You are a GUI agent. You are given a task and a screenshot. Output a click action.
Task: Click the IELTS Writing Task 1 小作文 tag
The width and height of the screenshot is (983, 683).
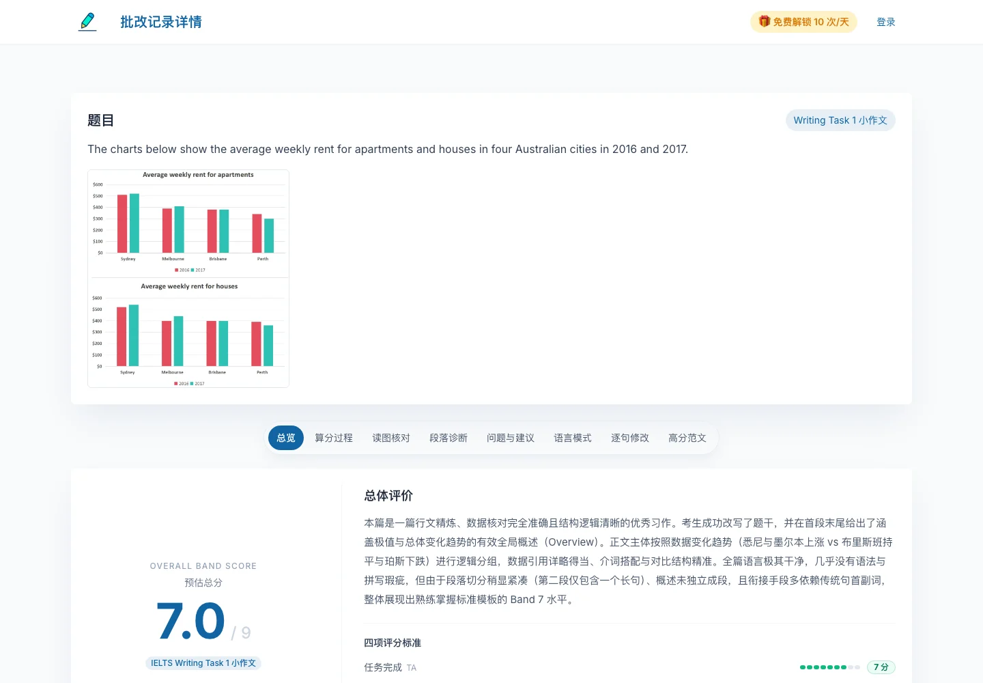point(203,663)
